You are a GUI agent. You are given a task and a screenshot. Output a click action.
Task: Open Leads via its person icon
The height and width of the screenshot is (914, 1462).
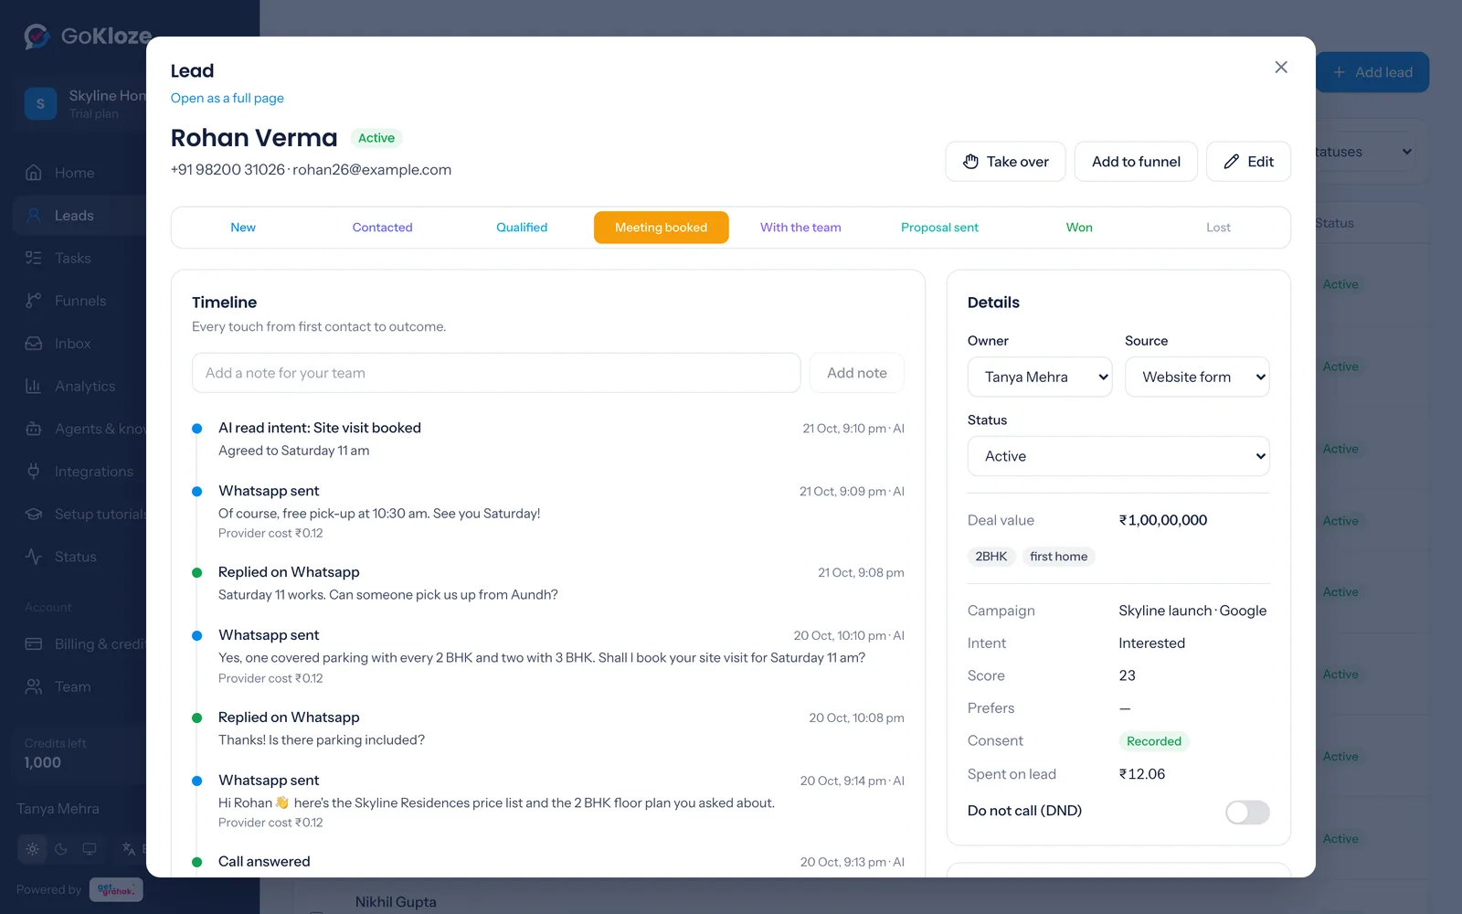34,216
